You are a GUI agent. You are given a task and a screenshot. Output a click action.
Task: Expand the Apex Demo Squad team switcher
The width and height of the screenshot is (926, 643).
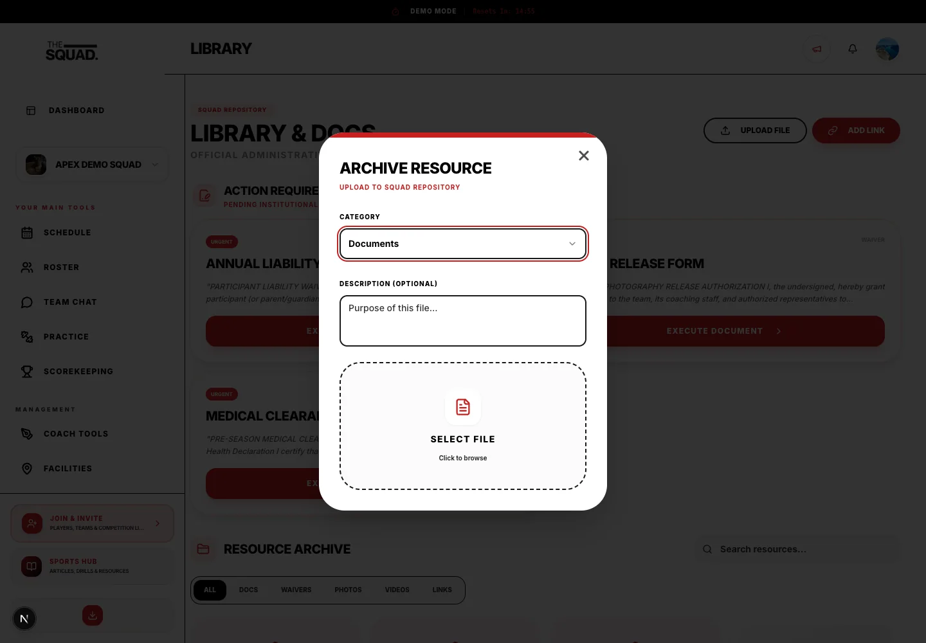tap(92, 165)
